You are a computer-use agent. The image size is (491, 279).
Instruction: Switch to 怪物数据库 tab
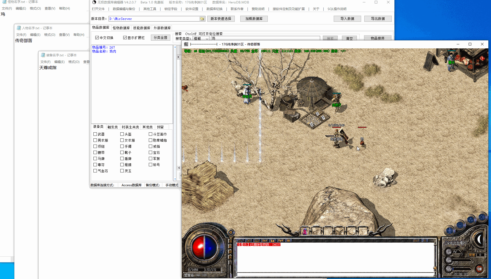(121, 28)
